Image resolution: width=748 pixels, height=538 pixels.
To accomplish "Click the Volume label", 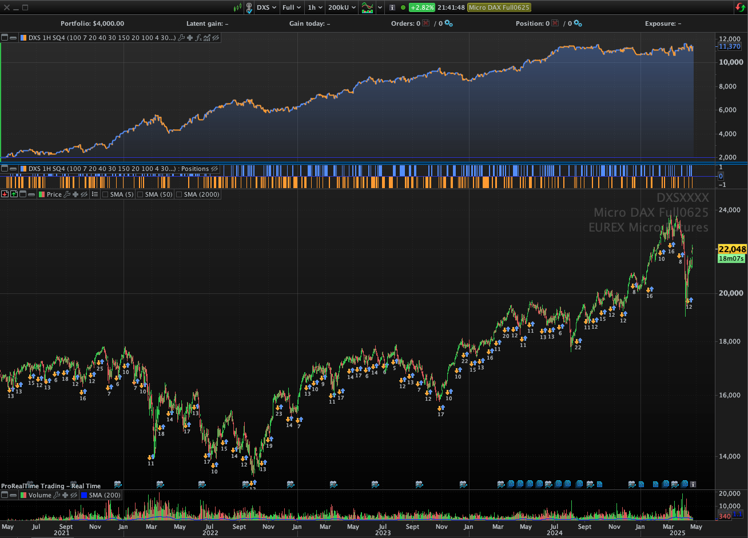I will (x=40, y=495).
